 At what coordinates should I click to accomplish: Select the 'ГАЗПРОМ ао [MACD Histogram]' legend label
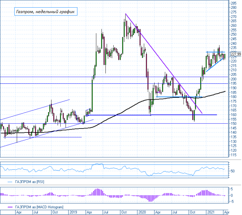point(39,207)
